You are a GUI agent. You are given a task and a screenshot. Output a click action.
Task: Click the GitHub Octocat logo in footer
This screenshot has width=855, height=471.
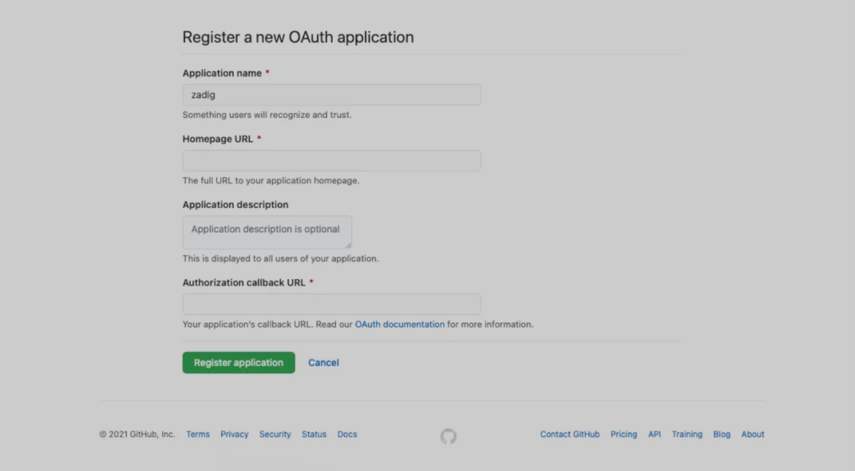448,436
